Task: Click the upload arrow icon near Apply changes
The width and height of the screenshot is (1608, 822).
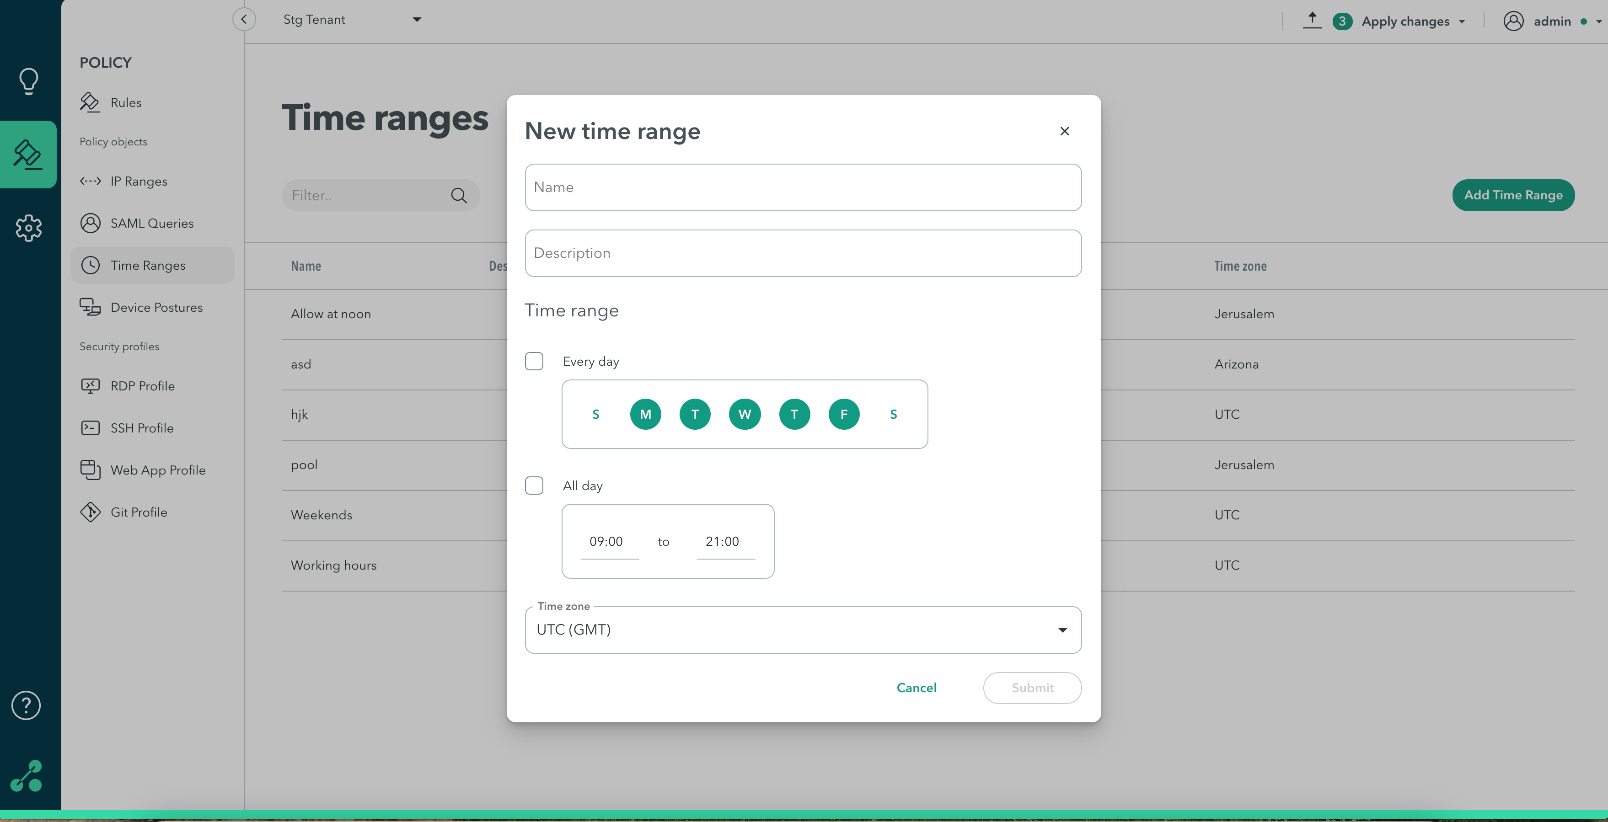Action: click(1312, 20)
